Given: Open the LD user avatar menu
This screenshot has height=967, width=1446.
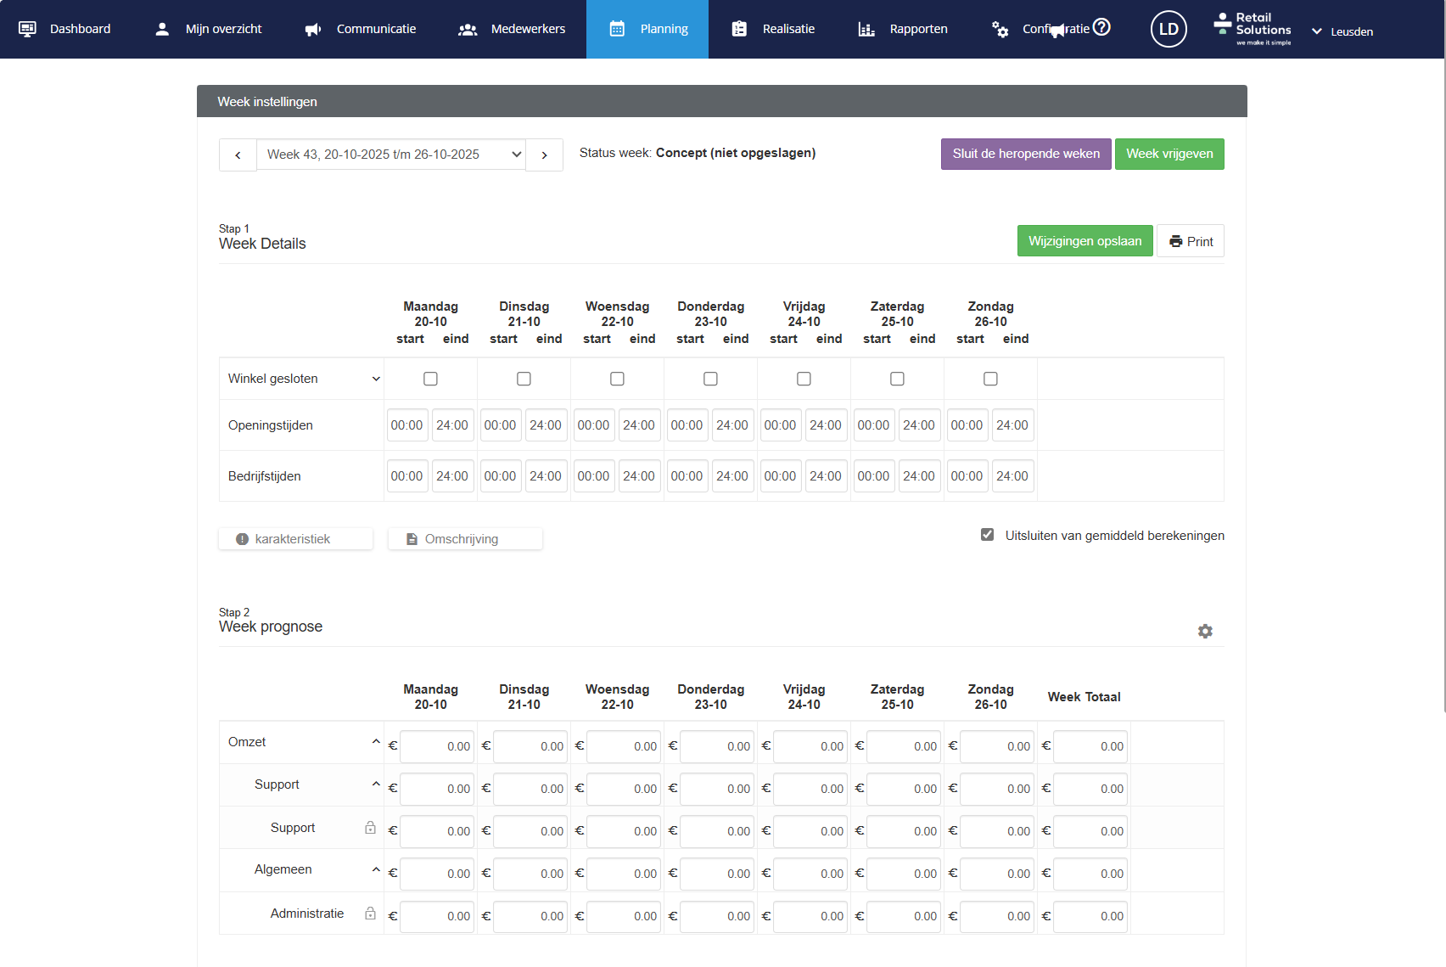Looking at the screenshot, I should 1168,29.
